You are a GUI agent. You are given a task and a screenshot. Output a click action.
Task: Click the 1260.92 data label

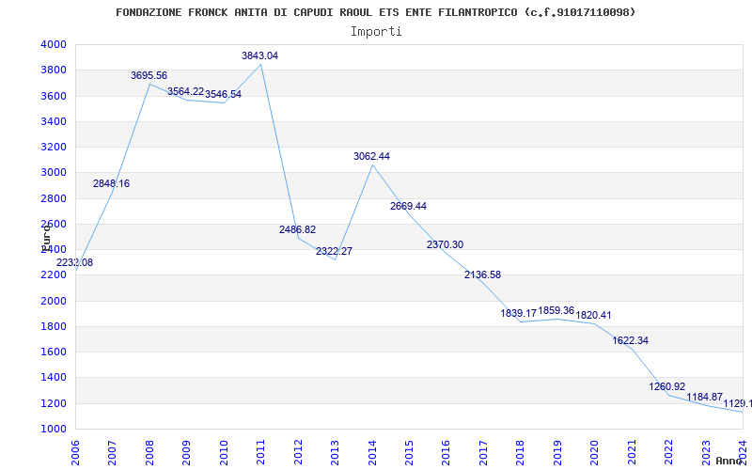coord(667,386)
